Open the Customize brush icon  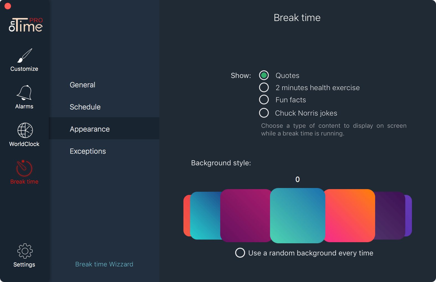click(24, 56)
